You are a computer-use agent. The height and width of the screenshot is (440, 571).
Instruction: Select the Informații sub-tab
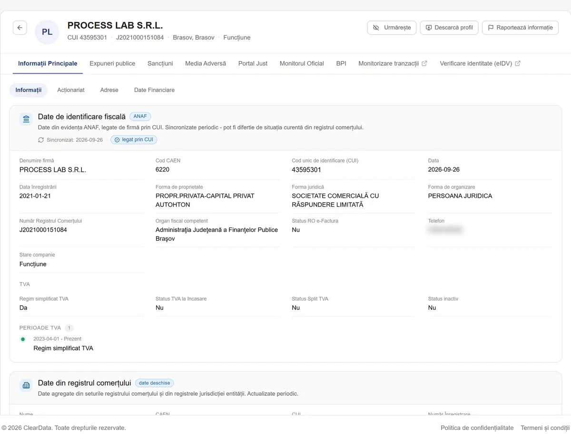tap(29, 90)
